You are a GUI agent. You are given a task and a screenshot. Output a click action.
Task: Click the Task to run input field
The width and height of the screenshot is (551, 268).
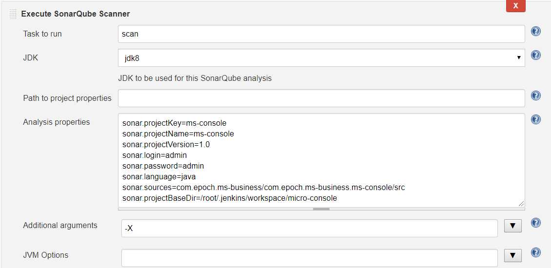[321, 34]
